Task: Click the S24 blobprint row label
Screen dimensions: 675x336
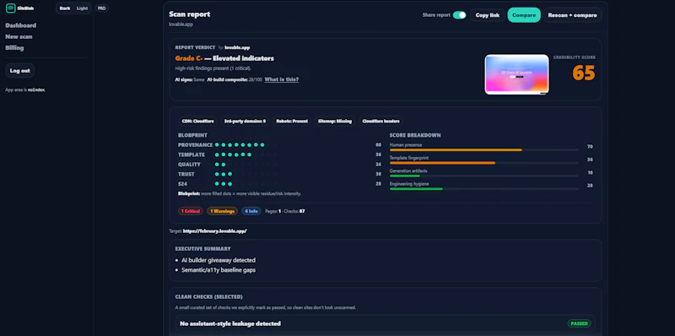Action: click(182, 184)
